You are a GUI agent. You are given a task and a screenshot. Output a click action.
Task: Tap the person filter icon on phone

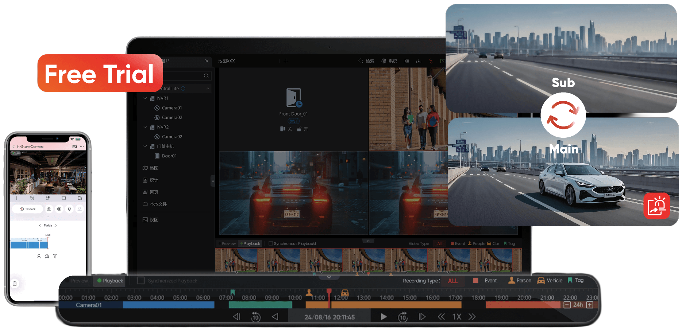tap(39, 257)
